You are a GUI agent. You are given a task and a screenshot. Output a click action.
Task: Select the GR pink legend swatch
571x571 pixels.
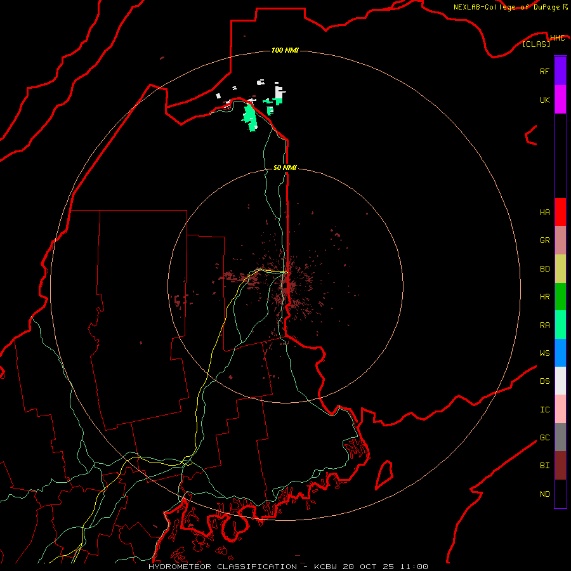560,240
